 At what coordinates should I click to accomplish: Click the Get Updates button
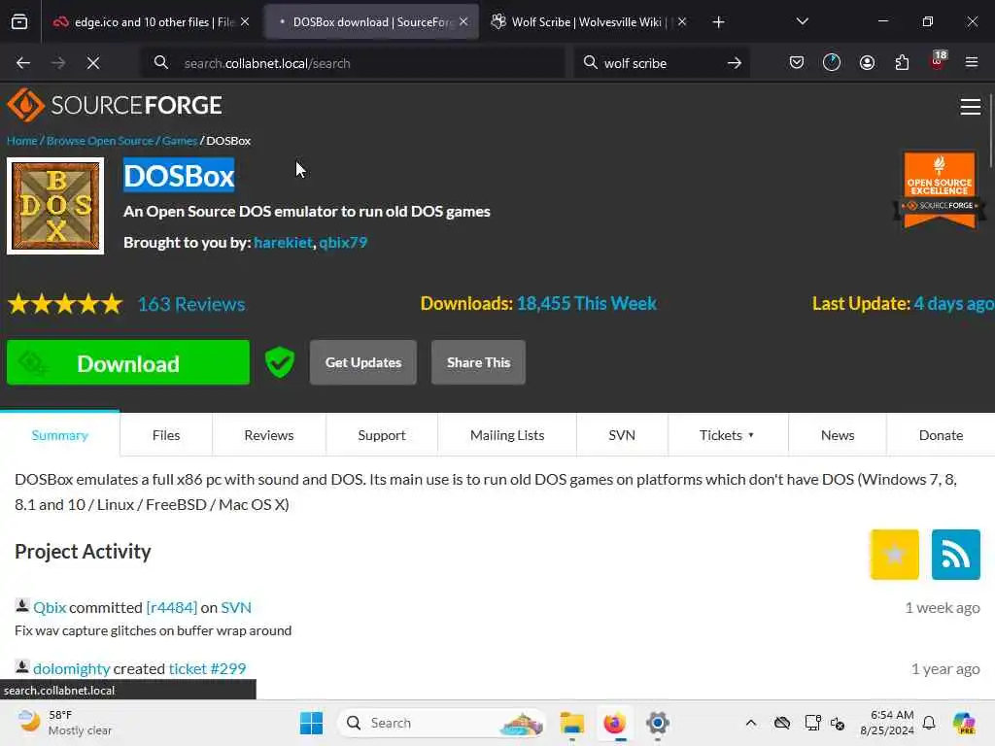[363, 362]
